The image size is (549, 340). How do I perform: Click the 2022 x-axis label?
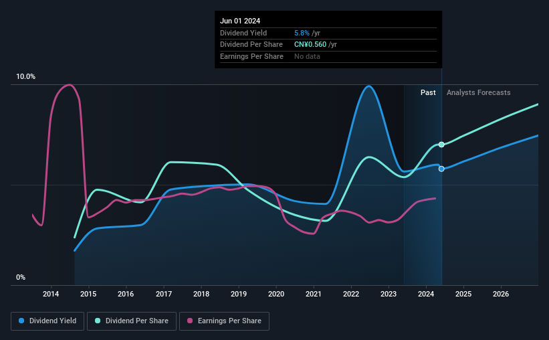(x=351, y=294)
